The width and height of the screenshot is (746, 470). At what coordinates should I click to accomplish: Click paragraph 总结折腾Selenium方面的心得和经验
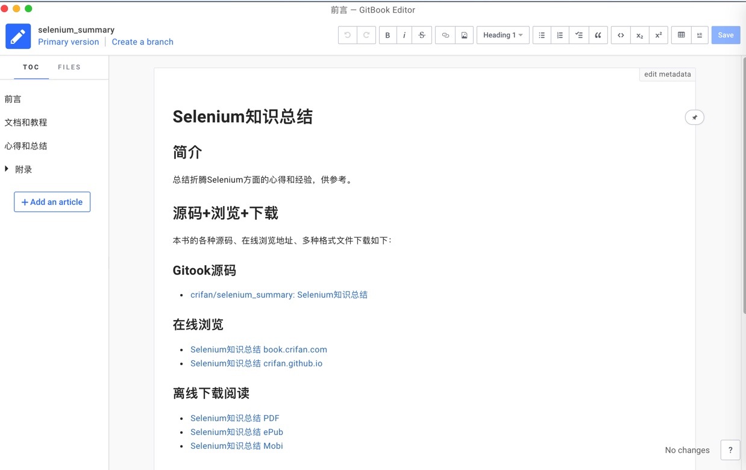[x=263, y=180]
